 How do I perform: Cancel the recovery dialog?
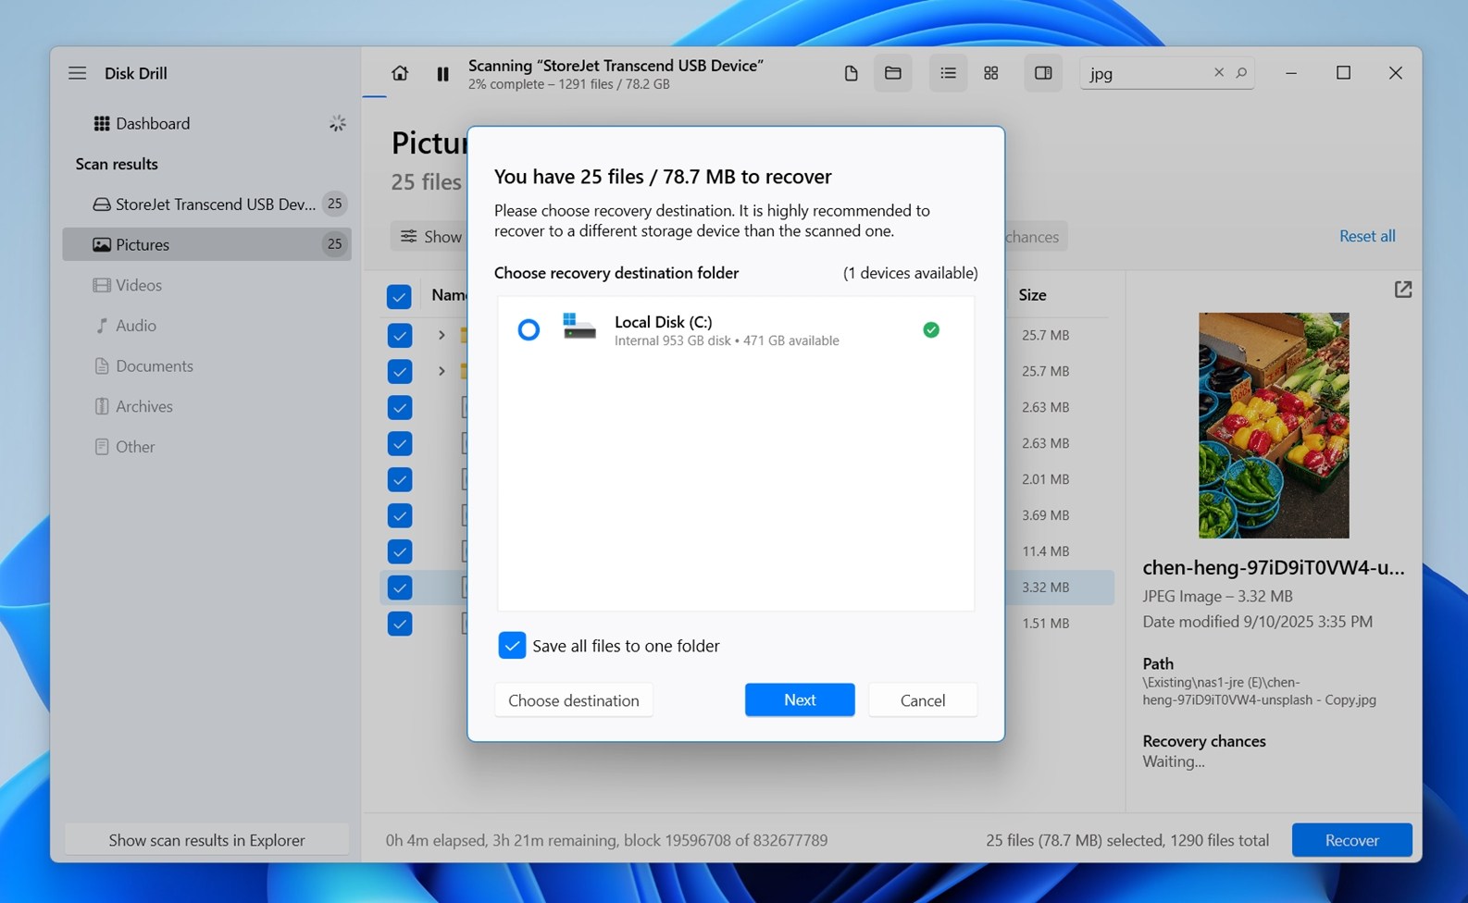click(923, 700)
